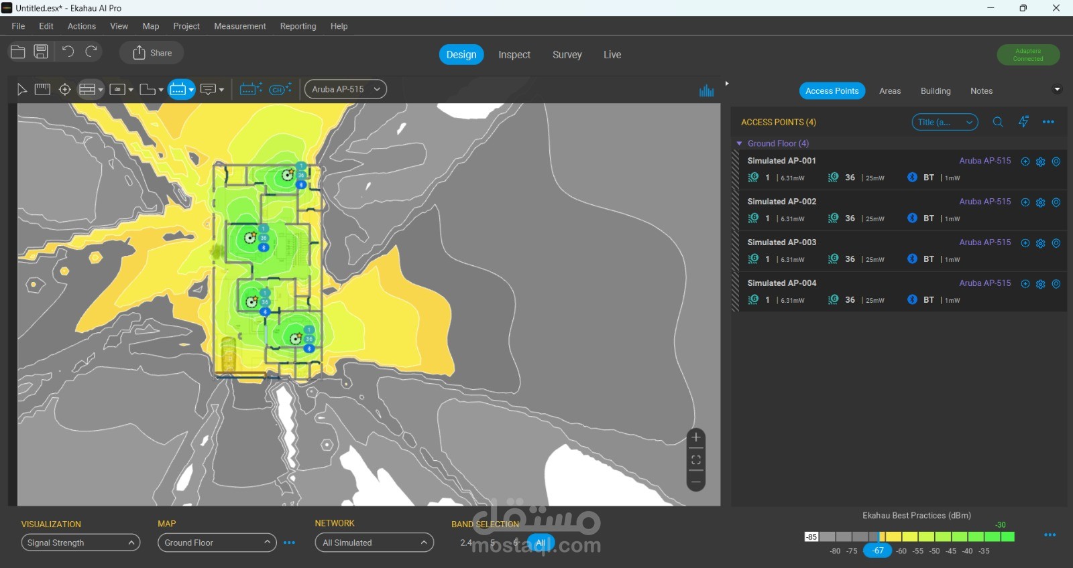Image resolution: width=1073 pixels, height=568 pixels.
Task: Open settings gear for Simulated AP-001
Action: pos(1041,161)
